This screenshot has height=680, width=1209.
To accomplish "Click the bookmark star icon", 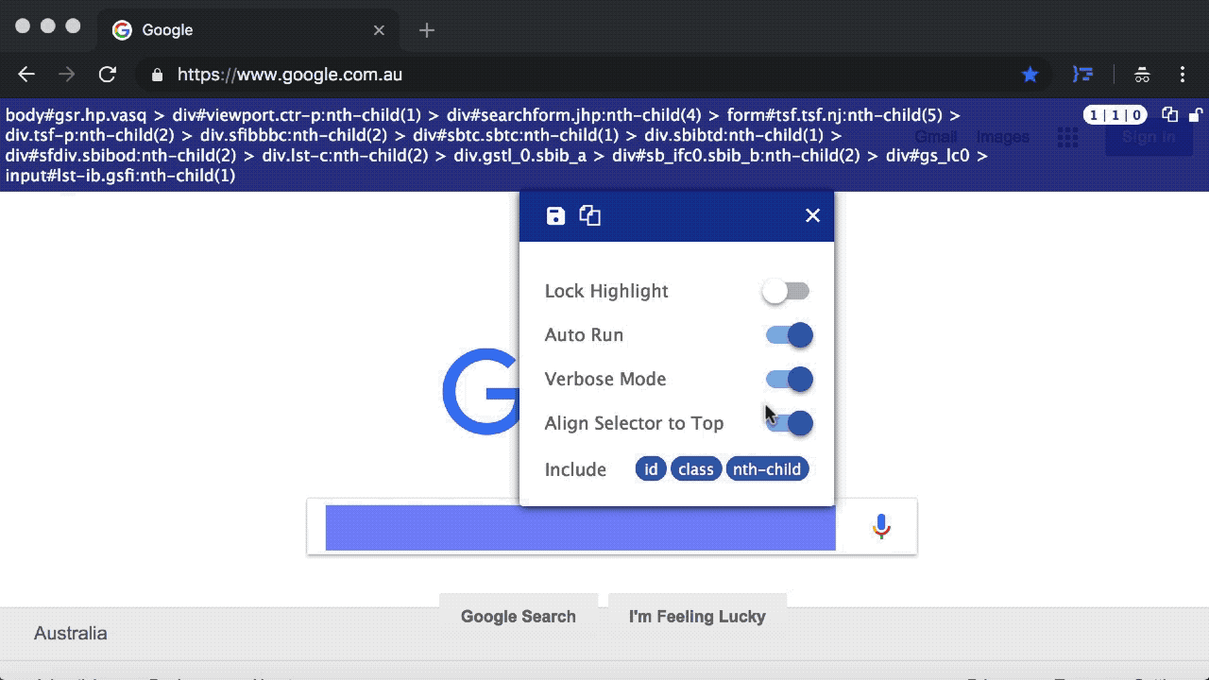I will 1030,75.
